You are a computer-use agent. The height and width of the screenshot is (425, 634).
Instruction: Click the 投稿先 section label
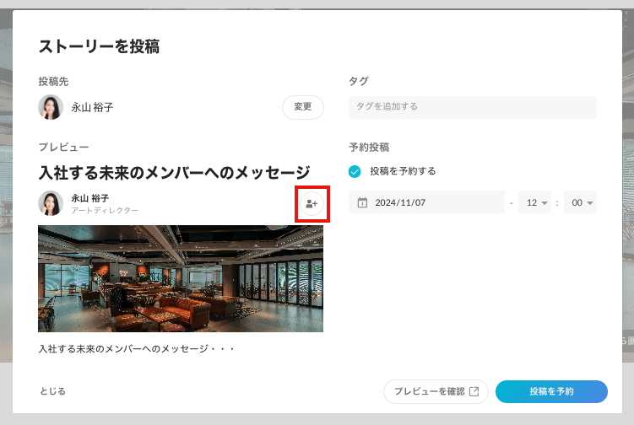pos(53,82)
